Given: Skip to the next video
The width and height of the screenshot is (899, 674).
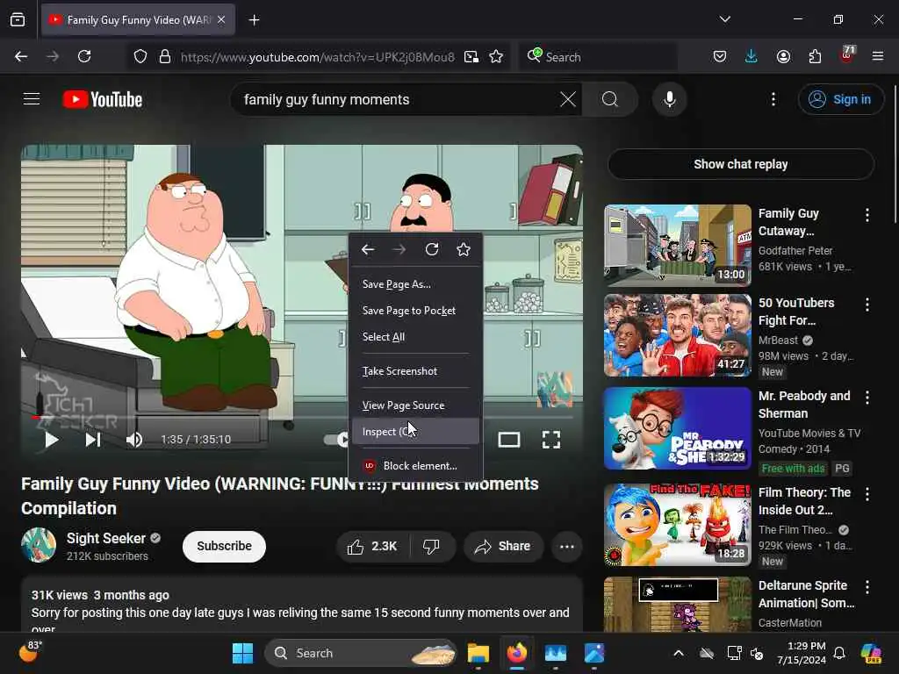Looking at the screenshot, I should coord(93,440).
